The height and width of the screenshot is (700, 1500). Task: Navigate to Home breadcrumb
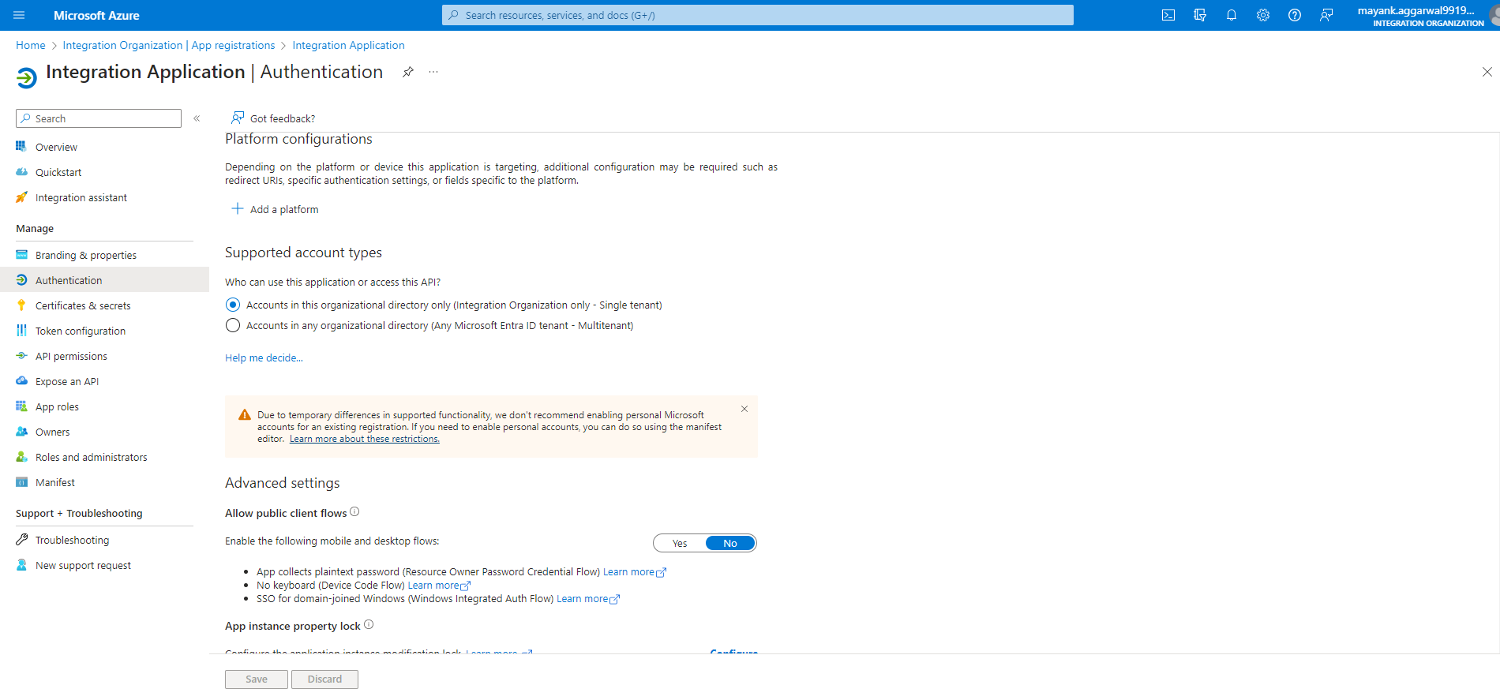[x=31, y=45]
